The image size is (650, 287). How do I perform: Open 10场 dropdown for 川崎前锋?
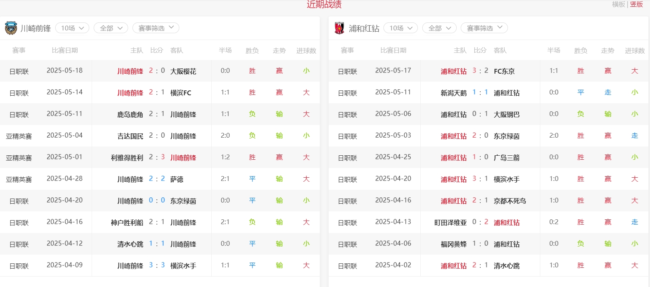(72, 28)
